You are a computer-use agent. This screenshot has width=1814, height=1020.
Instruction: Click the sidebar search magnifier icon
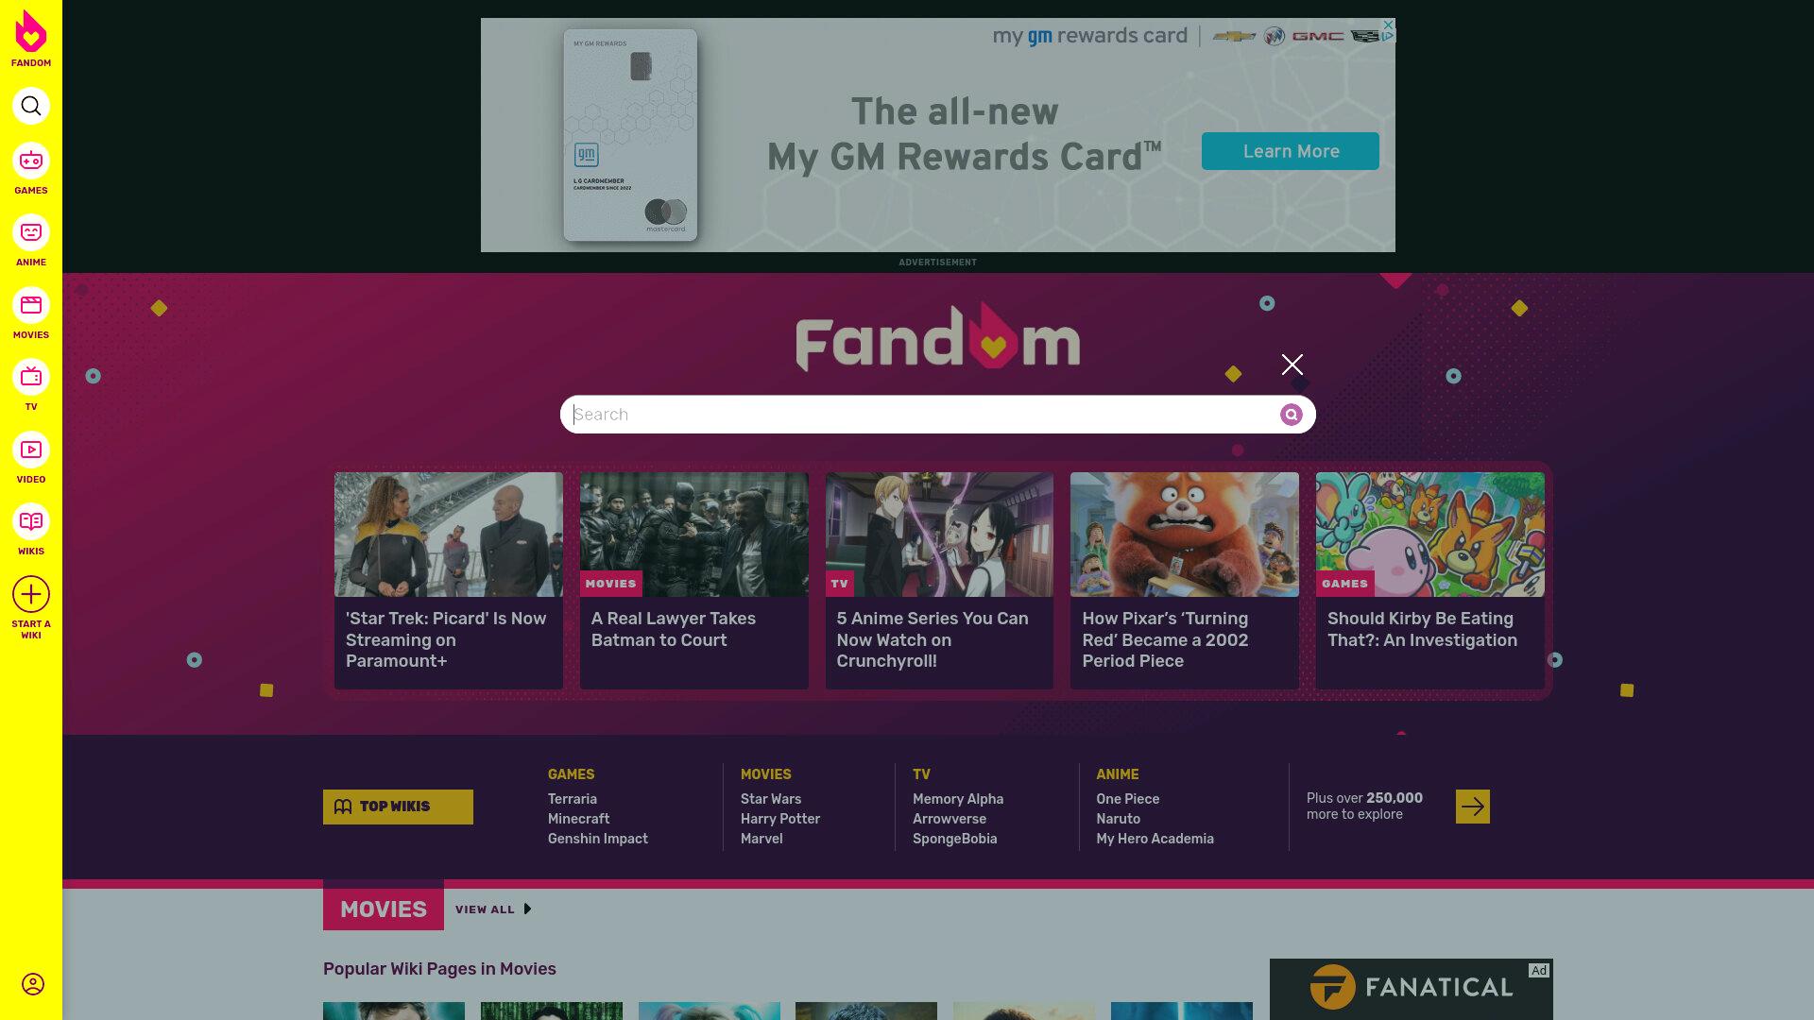coord(31,106)
